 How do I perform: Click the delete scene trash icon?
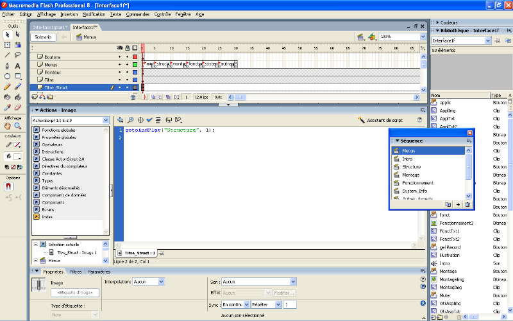467,204
